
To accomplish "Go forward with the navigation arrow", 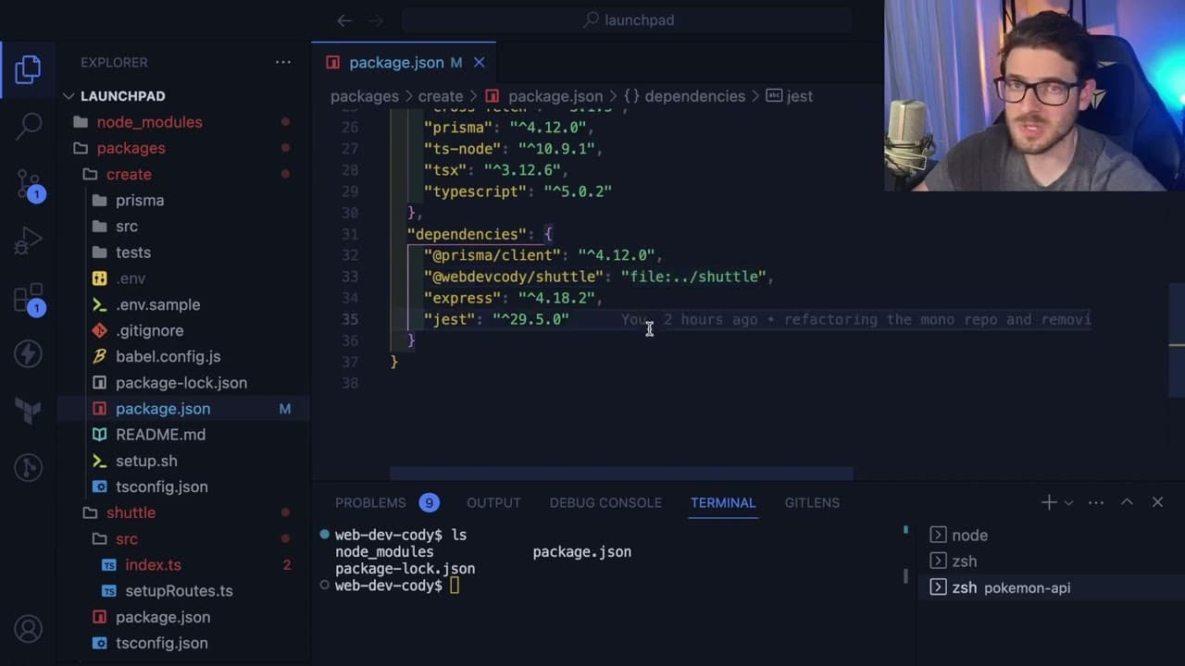I will coord(375,20).
